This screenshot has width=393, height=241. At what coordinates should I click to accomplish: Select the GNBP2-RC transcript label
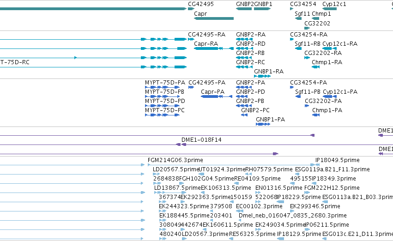point(250,62)
